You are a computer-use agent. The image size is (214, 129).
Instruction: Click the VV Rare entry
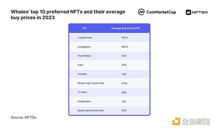[x=82, y=92]
